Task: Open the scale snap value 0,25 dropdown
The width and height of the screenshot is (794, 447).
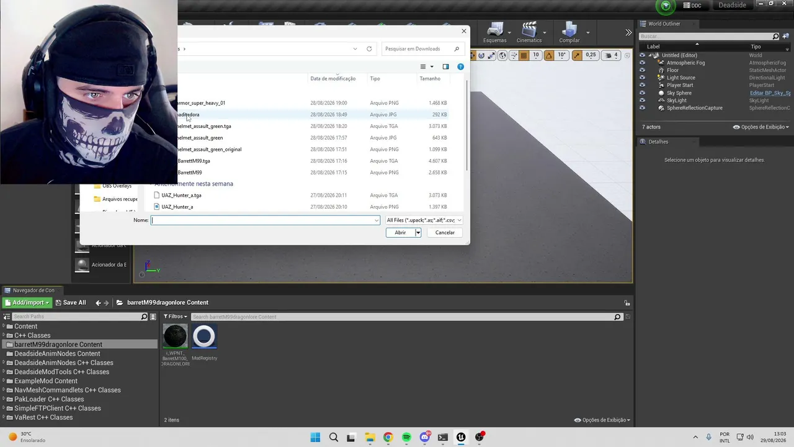Action: [591, 55]
